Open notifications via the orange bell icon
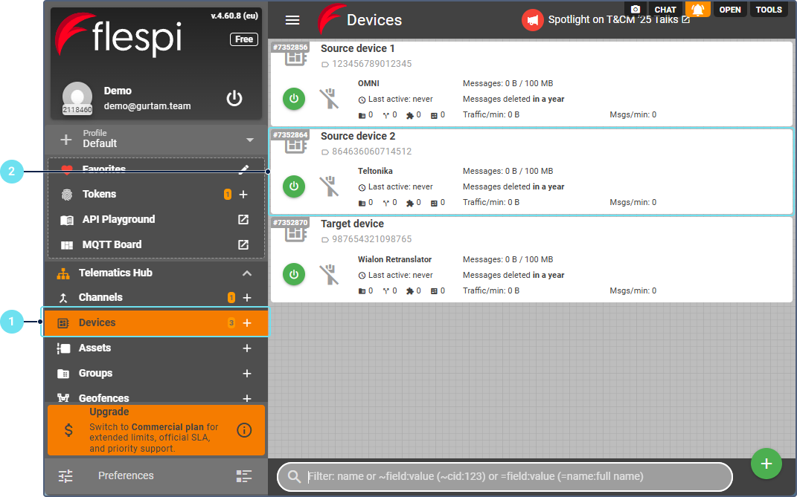This screenshot has height=497, width=797. [697, 10]
